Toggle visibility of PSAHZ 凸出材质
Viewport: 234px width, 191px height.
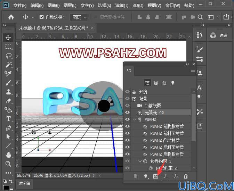tap(127, 140)
